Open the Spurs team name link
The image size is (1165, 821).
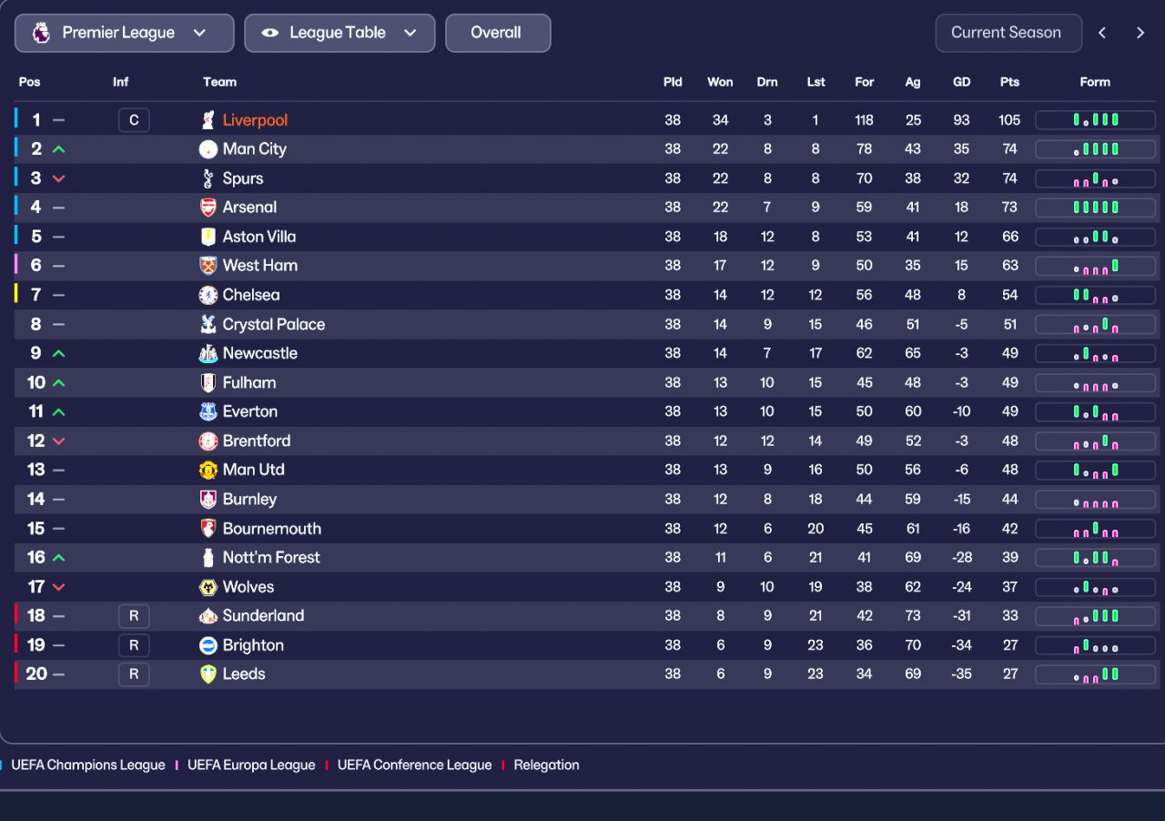pyautogui.click(x=242, y=178)
